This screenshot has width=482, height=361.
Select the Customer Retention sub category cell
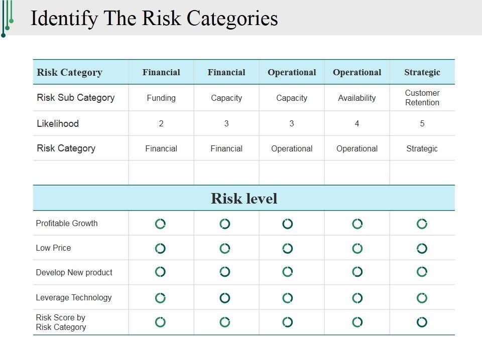tap(422, 98)
